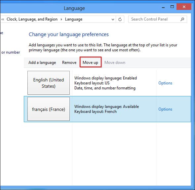The height and width of the screenshot is (190, 195).
Task: Minimize the Language window
Action: point(163,7)
